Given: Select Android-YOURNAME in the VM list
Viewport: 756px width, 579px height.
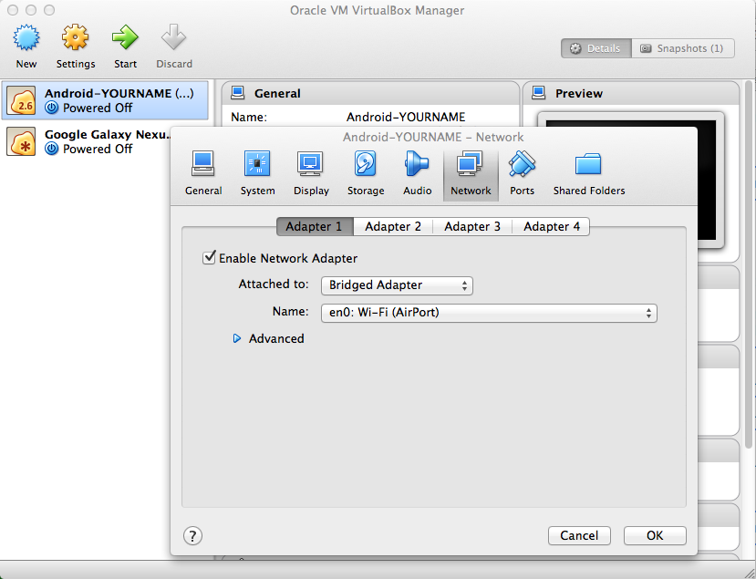Looking at the screenshot, I should (105, 100).
